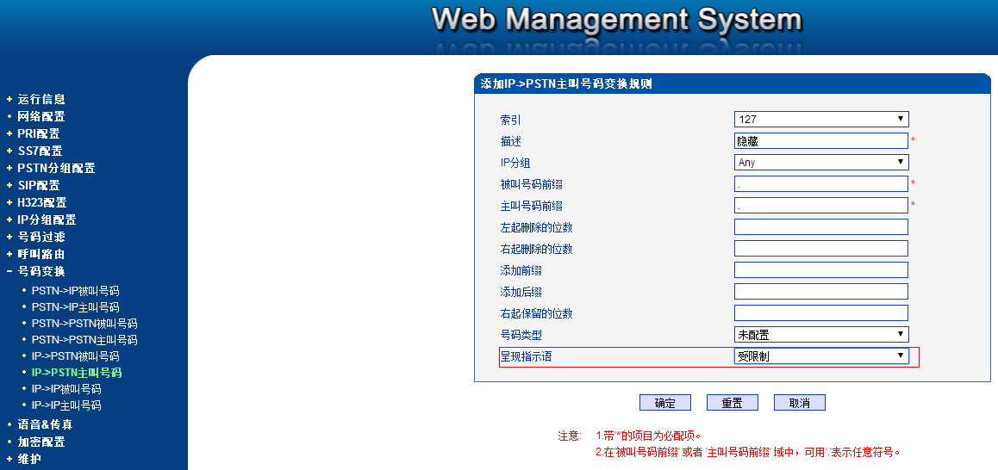Viewport: 998px width, 470px height.
Task: Click the 被叫号码前缀 input field
Action: tap(820, 184)
